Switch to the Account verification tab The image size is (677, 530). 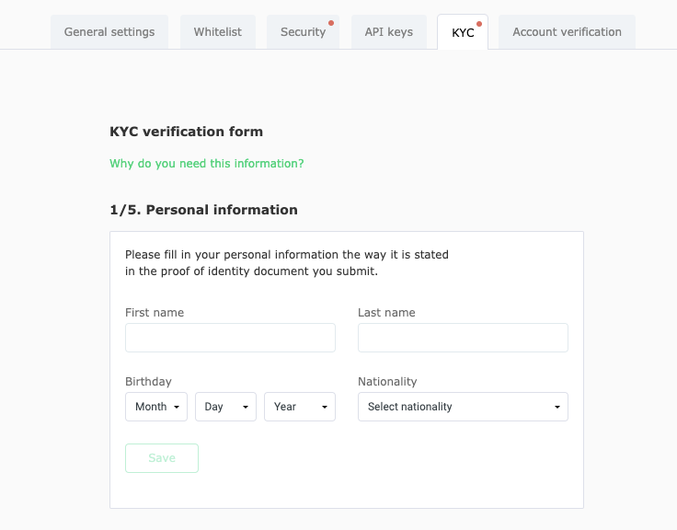click(x=567, y=32)
